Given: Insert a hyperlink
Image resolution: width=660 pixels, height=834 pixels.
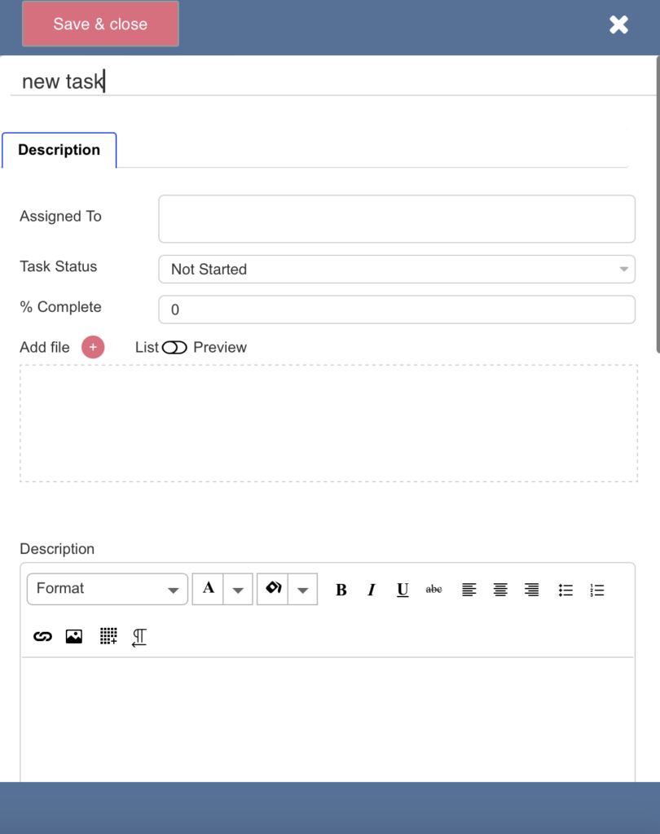Looking at the screenshot, I should 42,636.
